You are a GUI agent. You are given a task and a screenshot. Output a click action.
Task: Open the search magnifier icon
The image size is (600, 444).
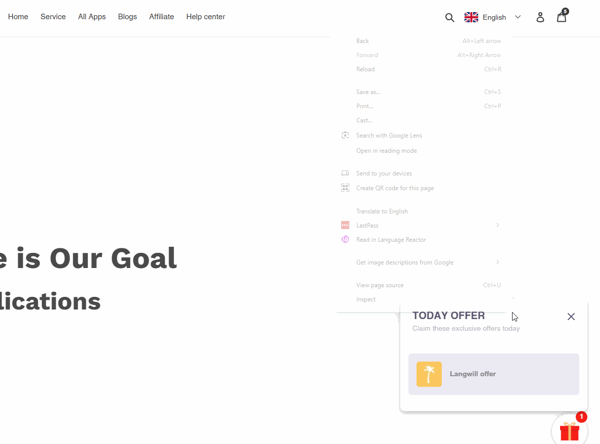click(x=449, y=17)
